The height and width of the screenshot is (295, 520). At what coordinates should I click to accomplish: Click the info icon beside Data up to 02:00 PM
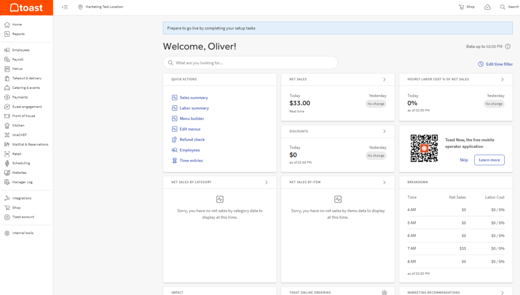pos(507,46)
